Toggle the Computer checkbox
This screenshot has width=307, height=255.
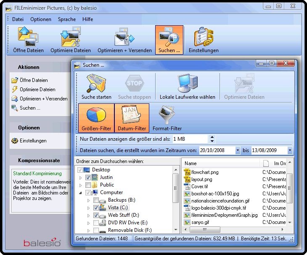pos(88,193)
